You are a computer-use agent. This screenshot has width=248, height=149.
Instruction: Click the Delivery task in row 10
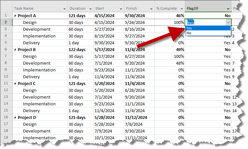click(x=31, y=77)
